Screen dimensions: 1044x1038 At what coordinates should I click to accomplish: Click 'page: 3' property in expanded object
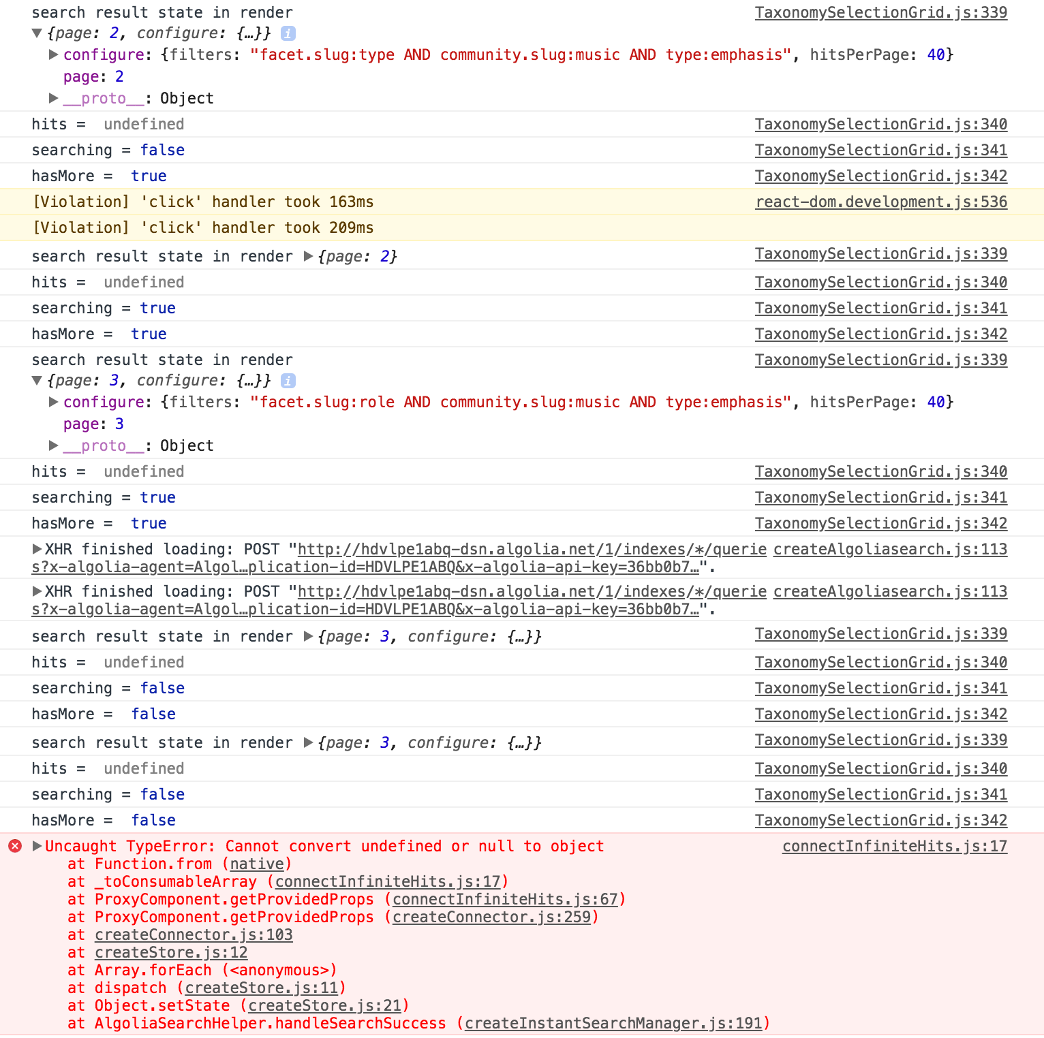pos(93,424)
